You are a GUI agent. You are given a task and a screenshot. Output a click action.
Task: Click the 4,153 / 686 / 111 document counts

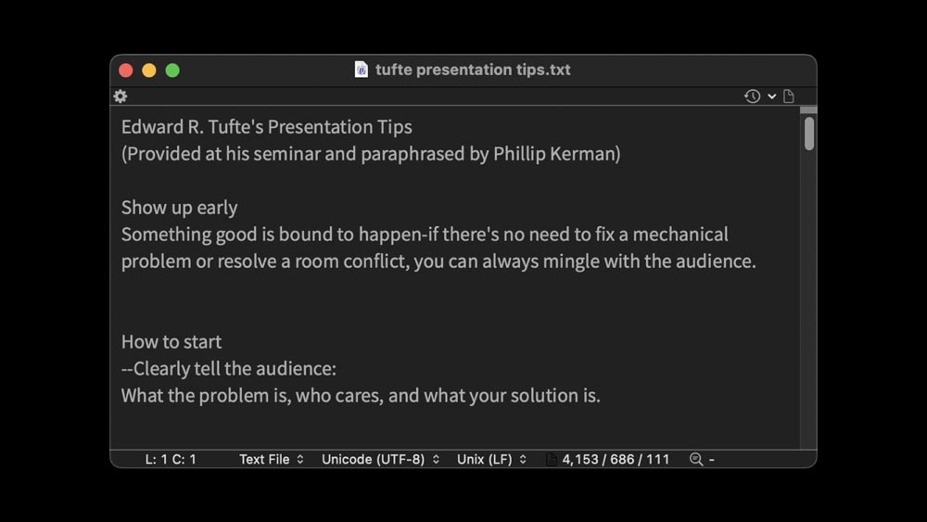pyautogui.click(x=616, y=459)
